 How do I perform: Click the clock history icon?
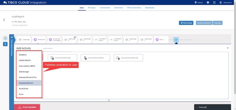[x=5, y=39]
